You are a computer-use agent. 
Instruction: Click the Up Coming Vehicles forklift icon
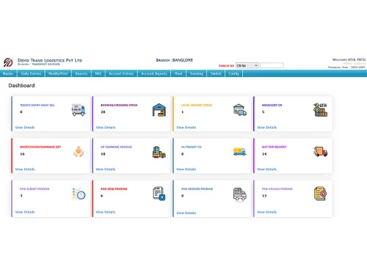pos(159,152)
